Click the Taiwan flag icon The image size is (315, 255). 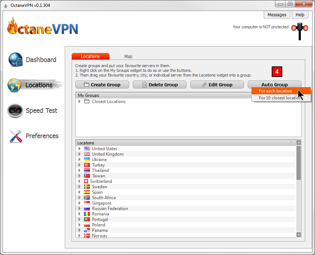(87, 176)
